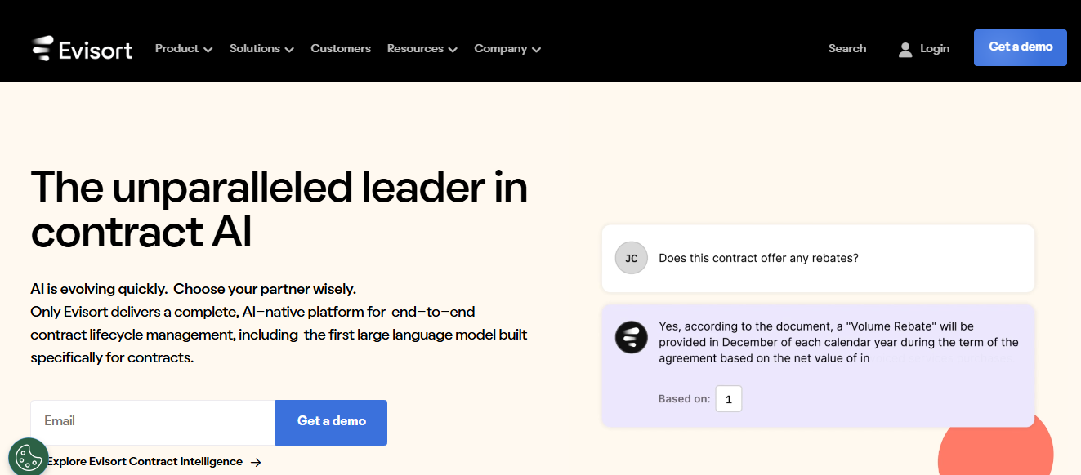Viewport: 1081px width, 475px height.
Task: Click the Evisort AI avatar in chat response
Action: 631,337
